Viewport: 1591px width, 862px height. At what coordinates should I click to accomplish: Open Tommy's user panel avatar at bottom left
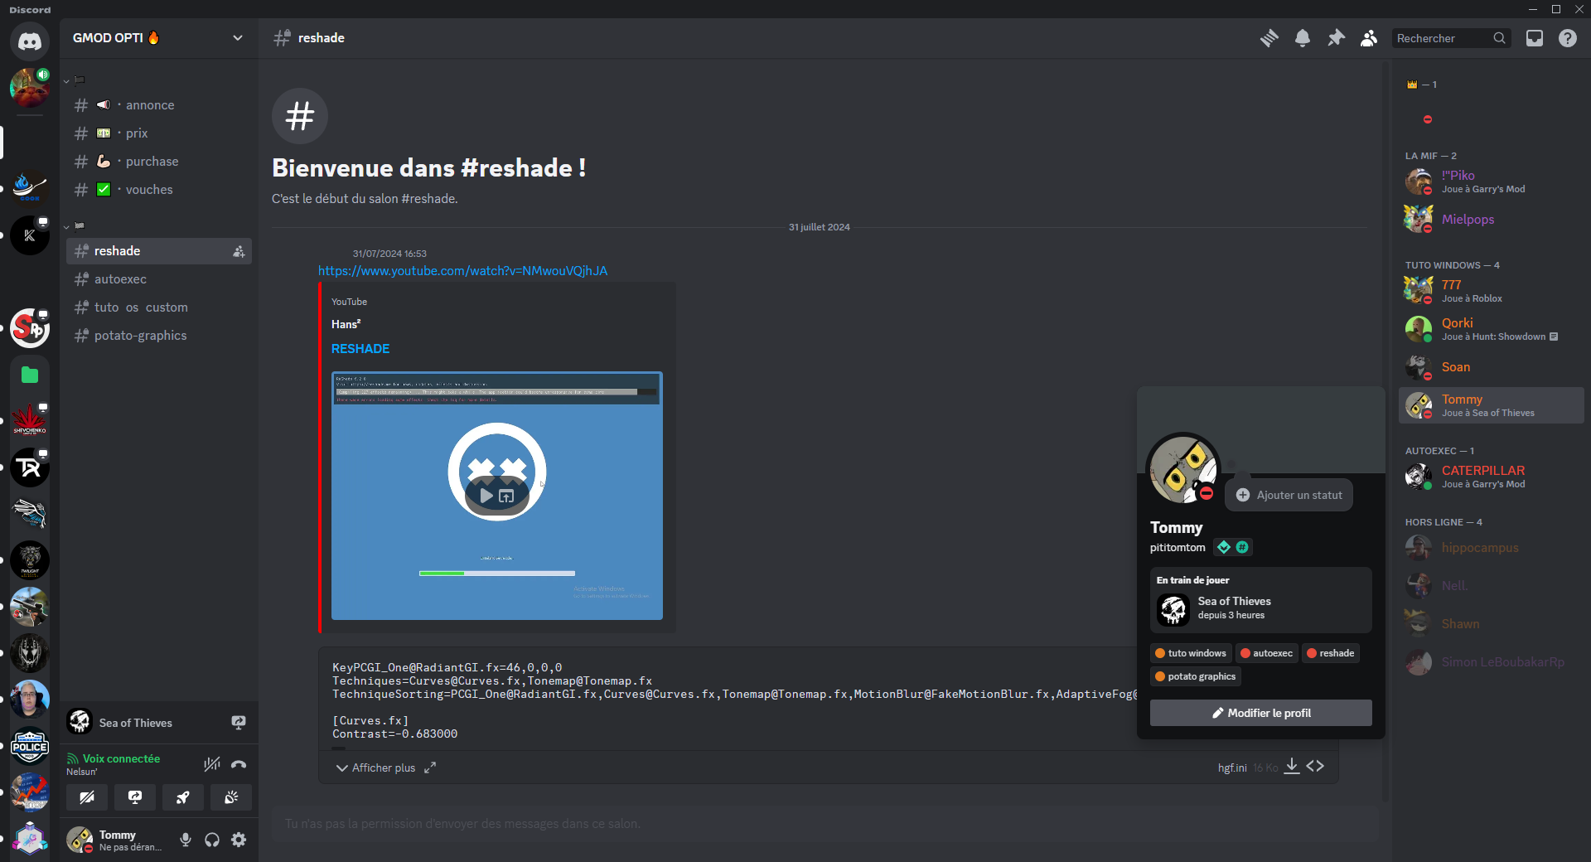point(80,840)
